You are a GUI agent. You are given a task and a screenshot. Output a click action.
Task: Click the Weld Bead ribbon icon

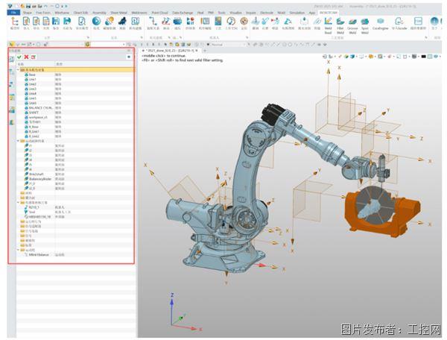(328, 22)
